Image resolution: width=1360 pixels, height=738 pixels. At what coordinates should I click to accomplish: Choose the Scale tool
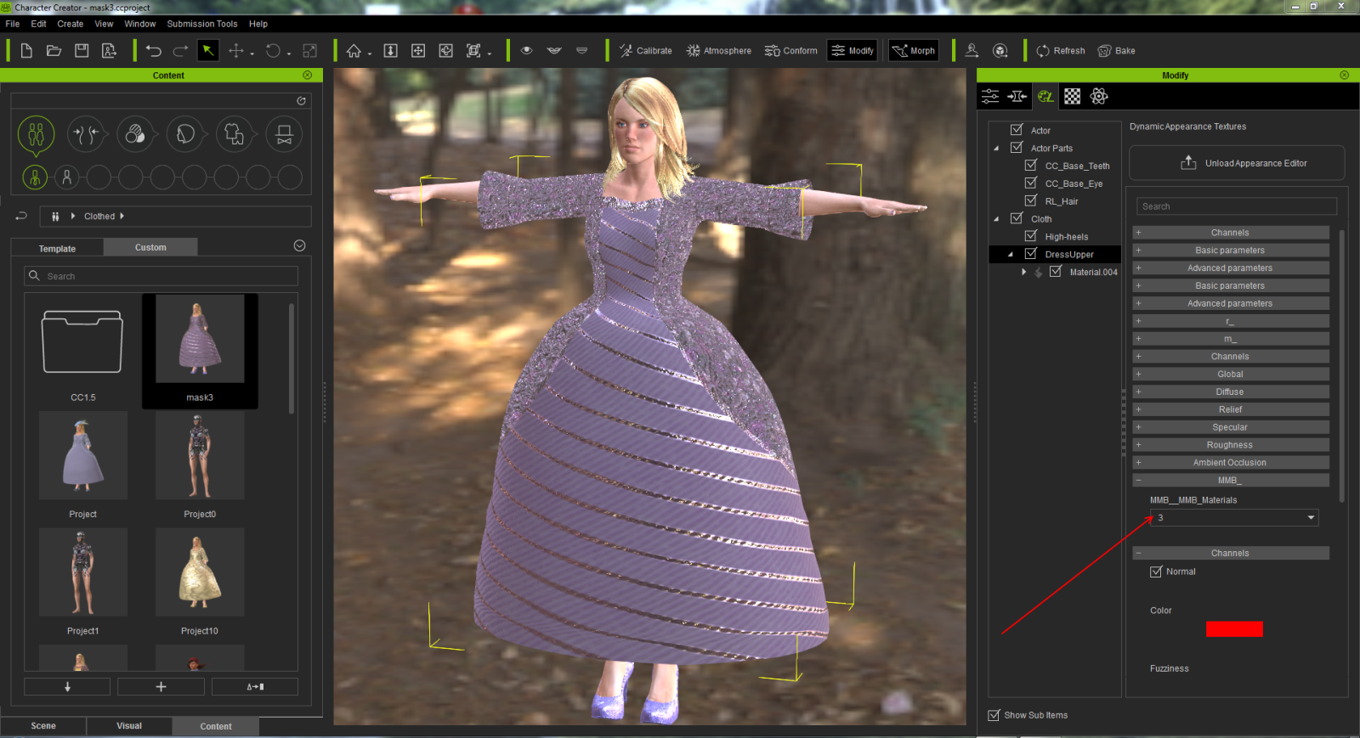tap(310, 51)
